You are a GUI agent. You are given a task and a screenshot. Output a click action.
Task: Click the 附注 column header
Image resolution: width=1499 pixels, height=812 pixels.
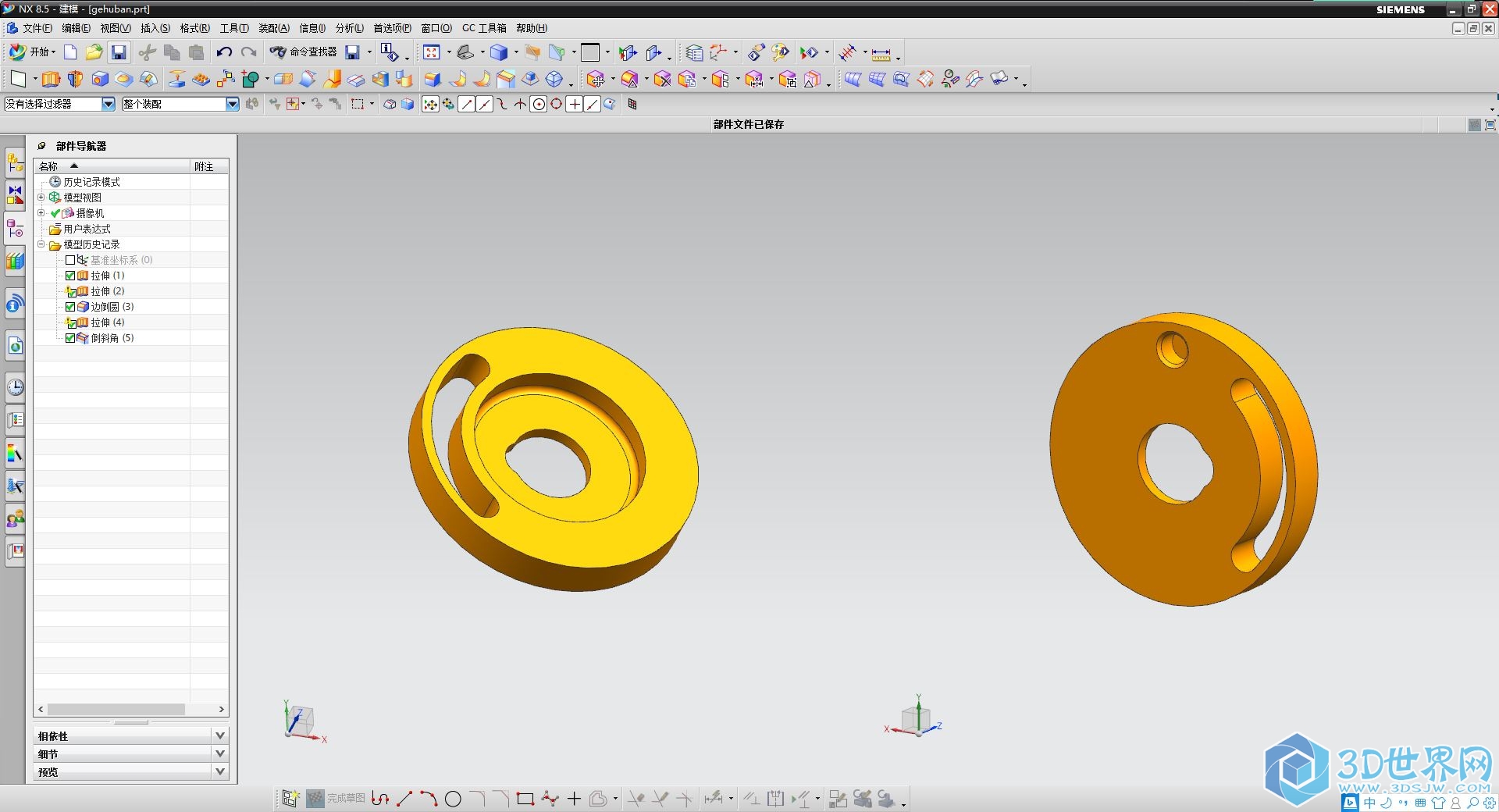click(x=209, y=166)
